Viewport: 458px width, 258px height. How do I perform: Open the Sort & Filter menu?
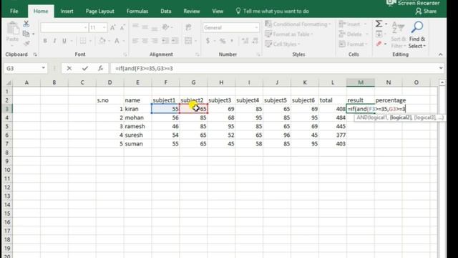pyautogui.click(x=398, y=35)
